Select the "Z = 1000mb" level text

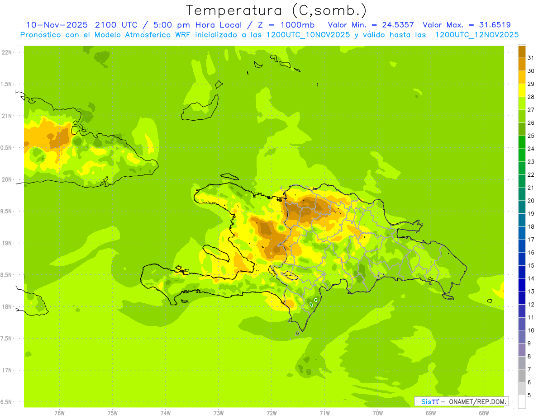click(287, 25)
